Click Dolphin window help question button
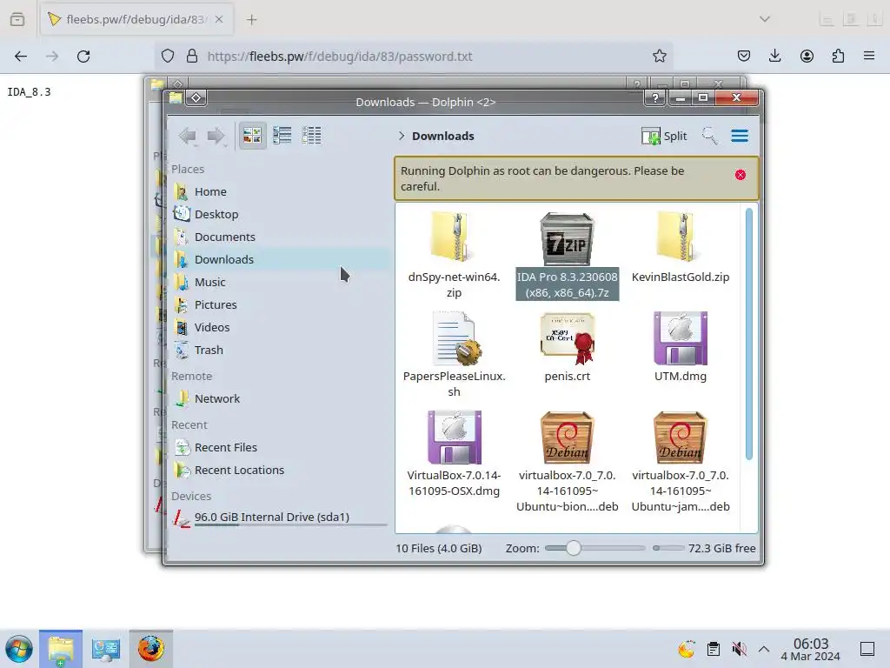 [x=655, y=98]
